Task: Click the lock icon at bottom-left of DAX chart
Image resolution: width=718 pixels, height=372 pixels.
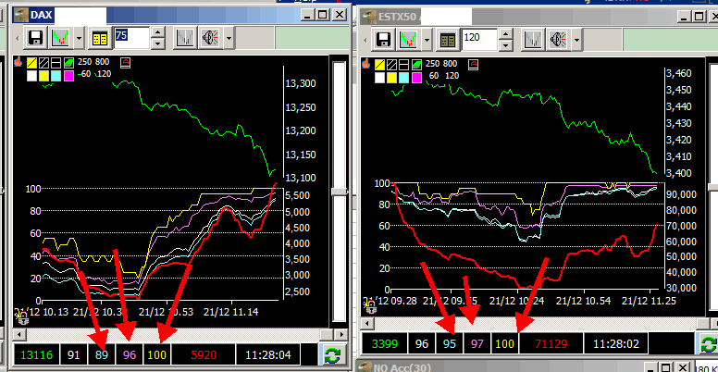Action: pos(21,318)
